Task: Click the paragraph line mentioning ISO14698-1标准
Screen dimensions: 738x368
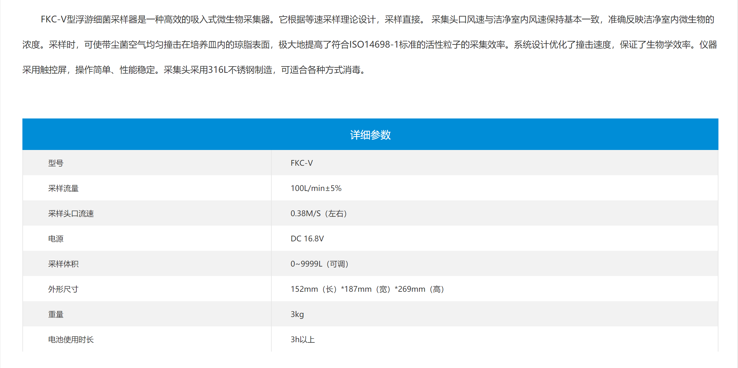Action: pyautogui.click(x=370, y=45)
